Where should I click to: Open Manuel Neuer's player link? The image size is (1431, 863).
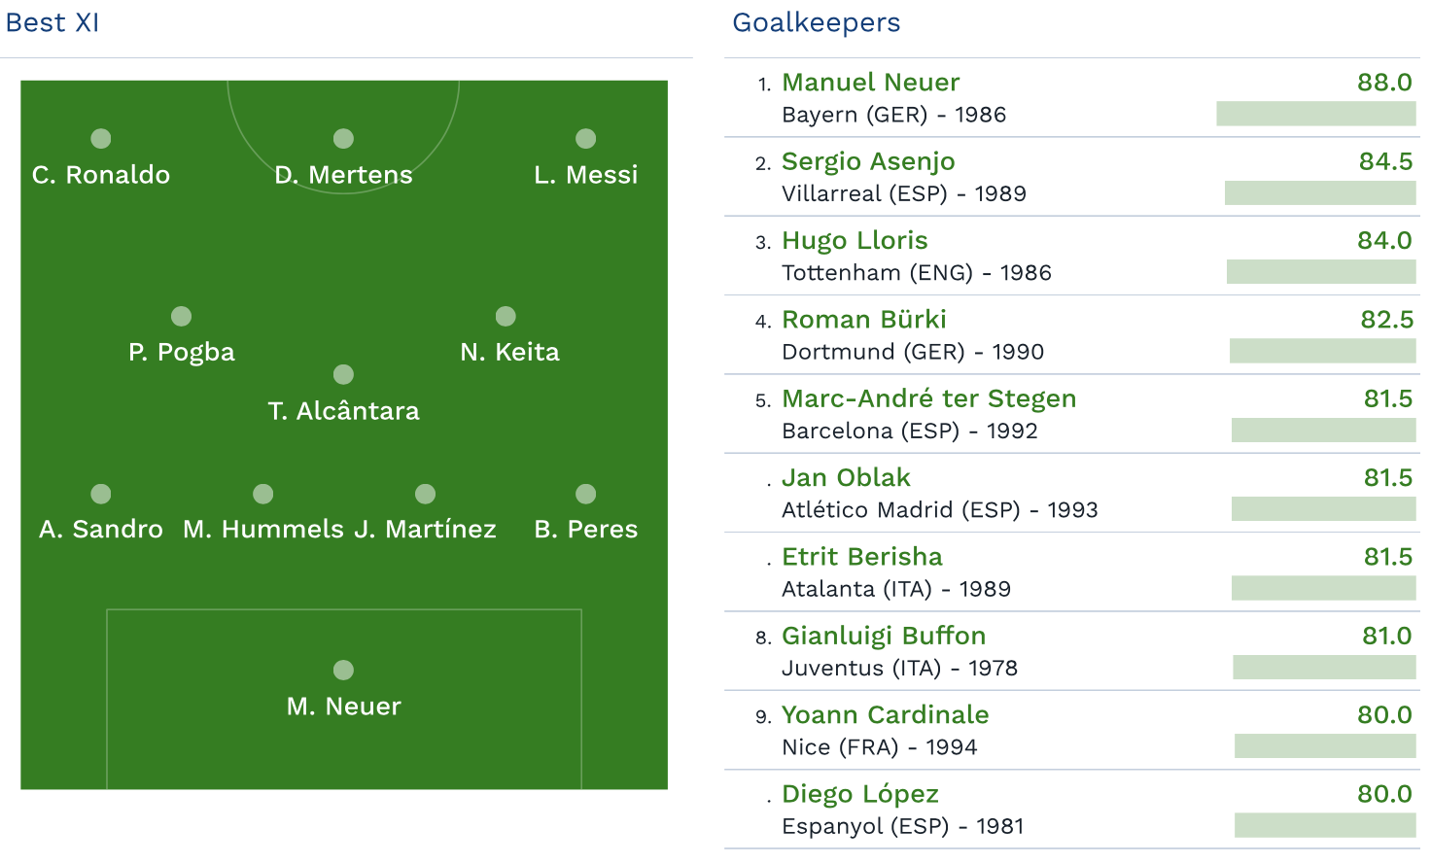coord(870,83)
